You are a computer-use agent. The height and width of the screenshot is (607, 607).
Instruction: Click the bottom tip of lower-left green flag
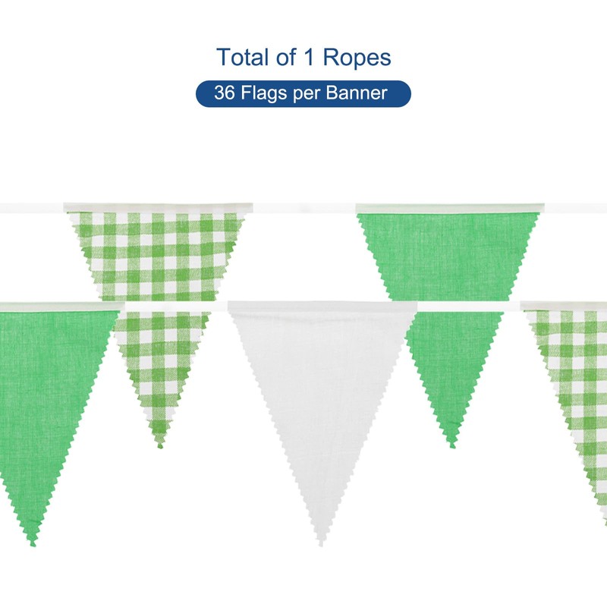coord(33,540)
